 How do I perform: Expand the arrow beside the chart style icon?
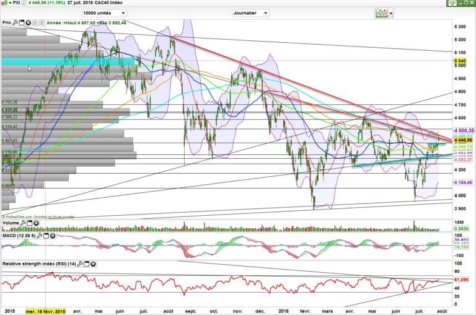pyautogui.click(x=392, y=12)
